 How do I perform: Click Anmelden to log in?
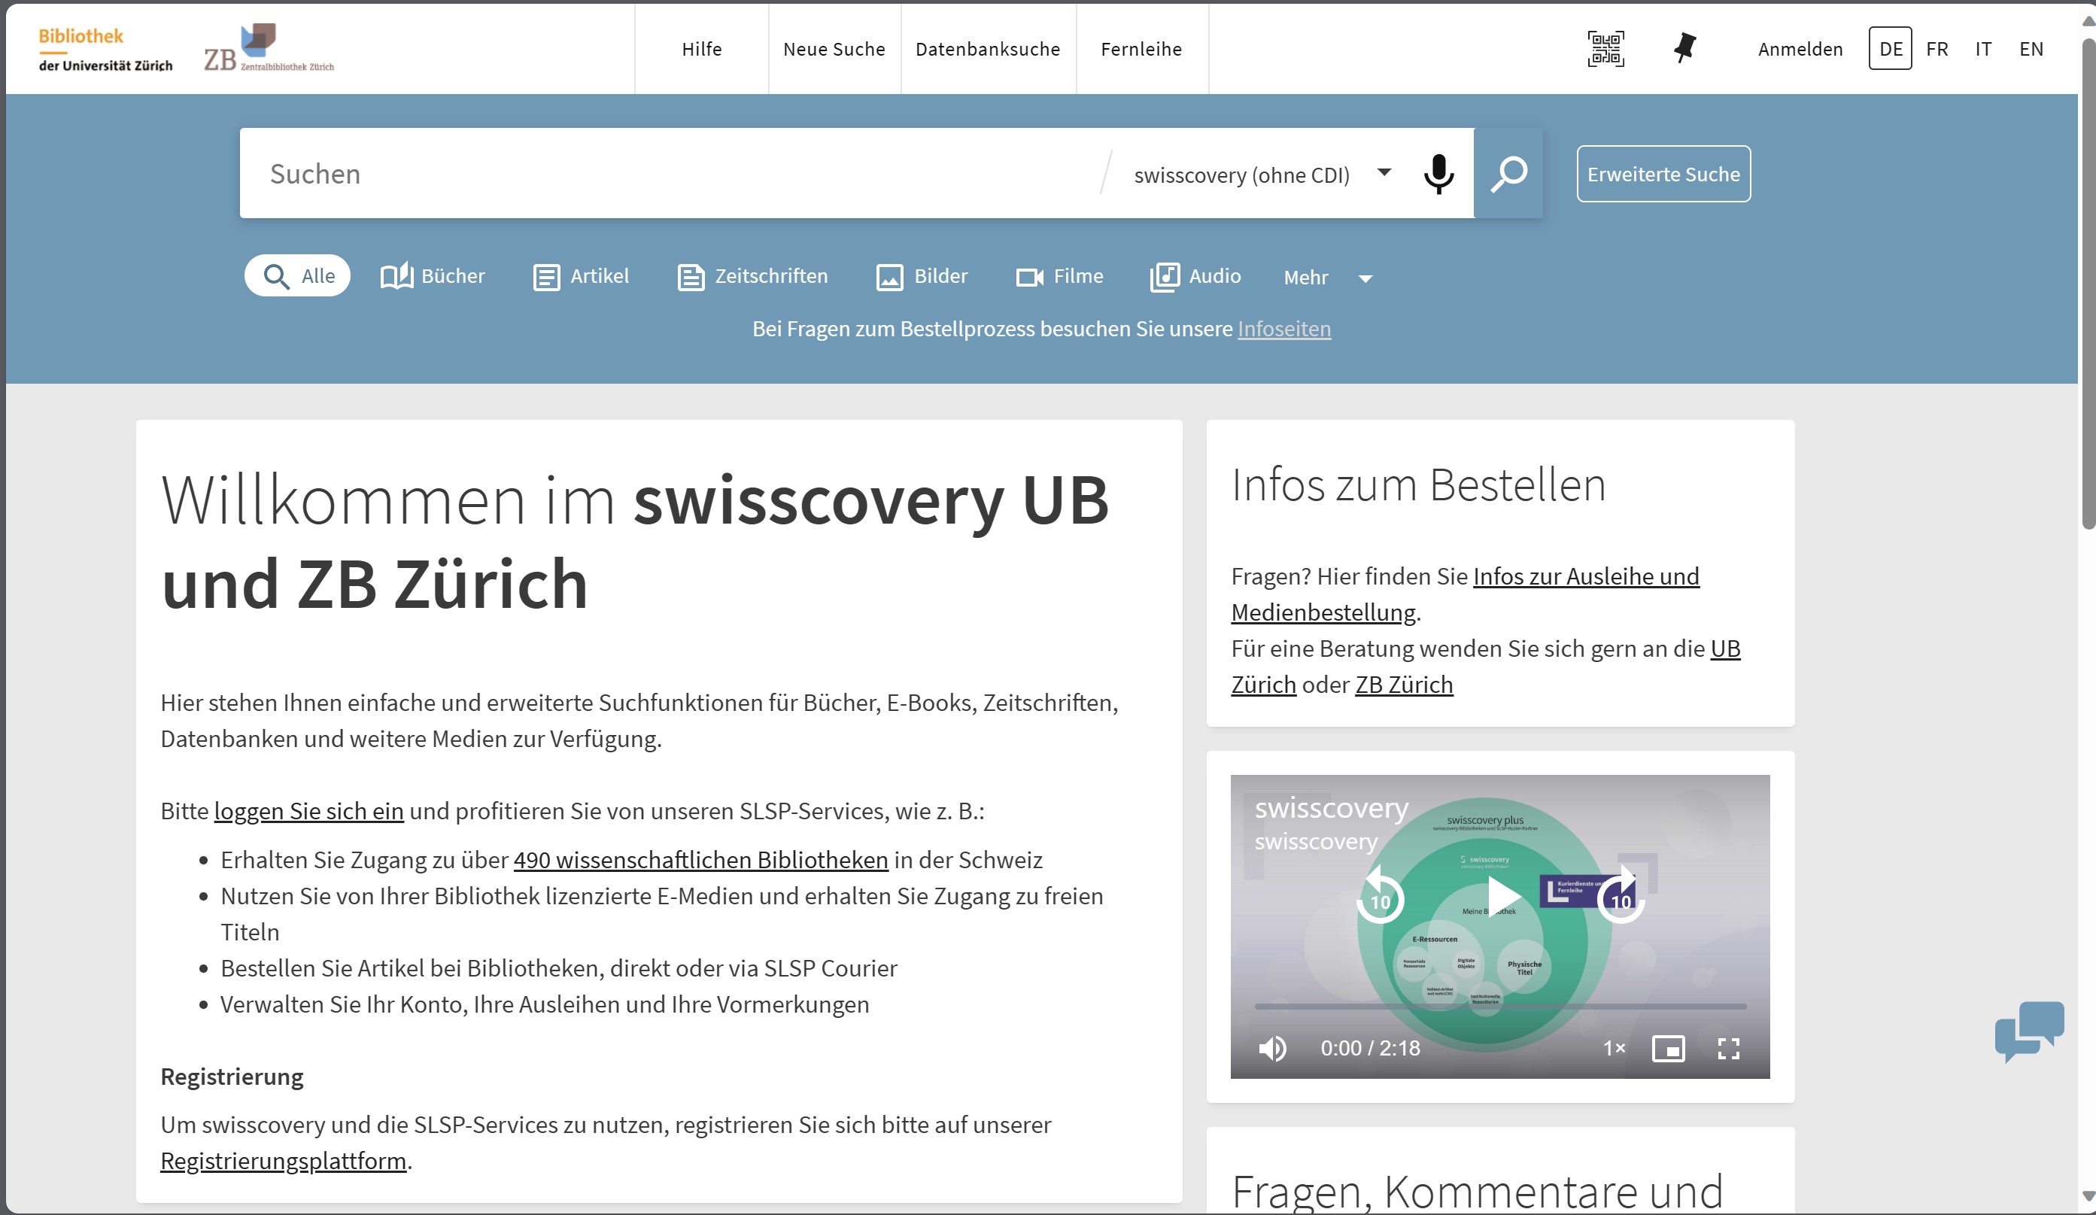1800,49
